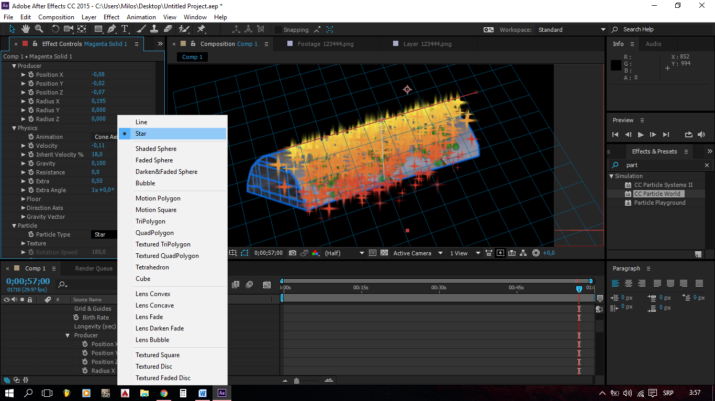
Task: Select the Pen tool
Action: point(113,29)
